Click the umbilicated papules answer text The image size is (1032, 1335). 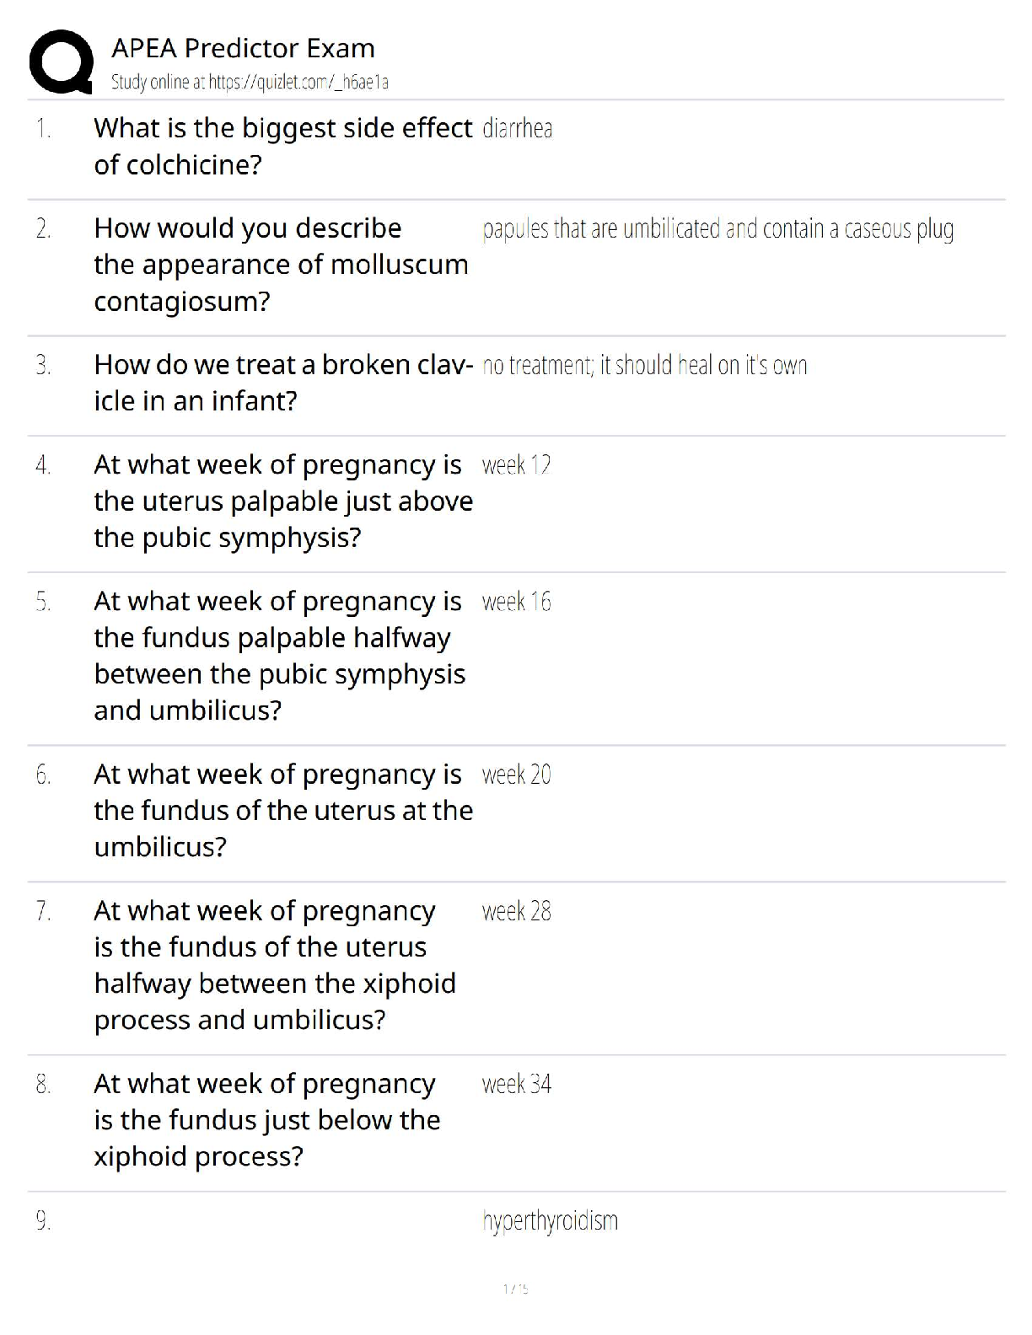[718, 229]
